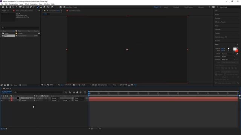Toggle region of interest in viewer footer
This screenshot has width=241, height=135.
pos(93,85)
